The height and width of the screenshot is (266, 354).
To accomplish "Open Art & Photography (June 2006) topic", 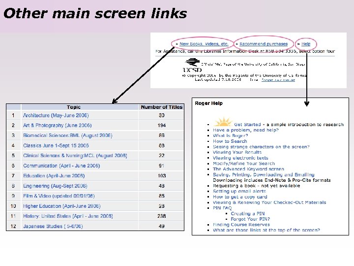I will [58, 125].
